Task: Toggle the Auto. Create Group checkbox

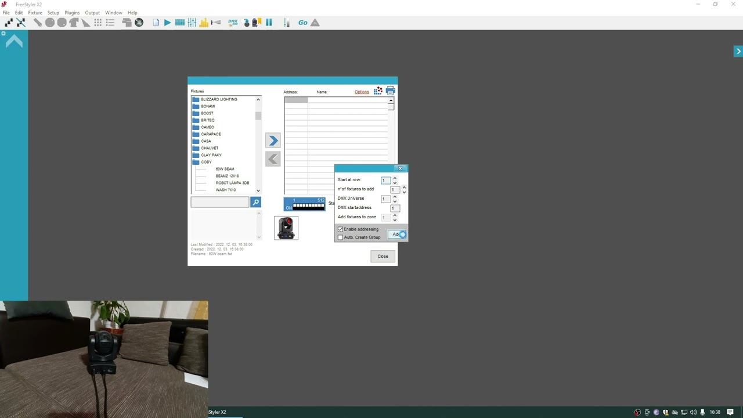Action: 341,237
